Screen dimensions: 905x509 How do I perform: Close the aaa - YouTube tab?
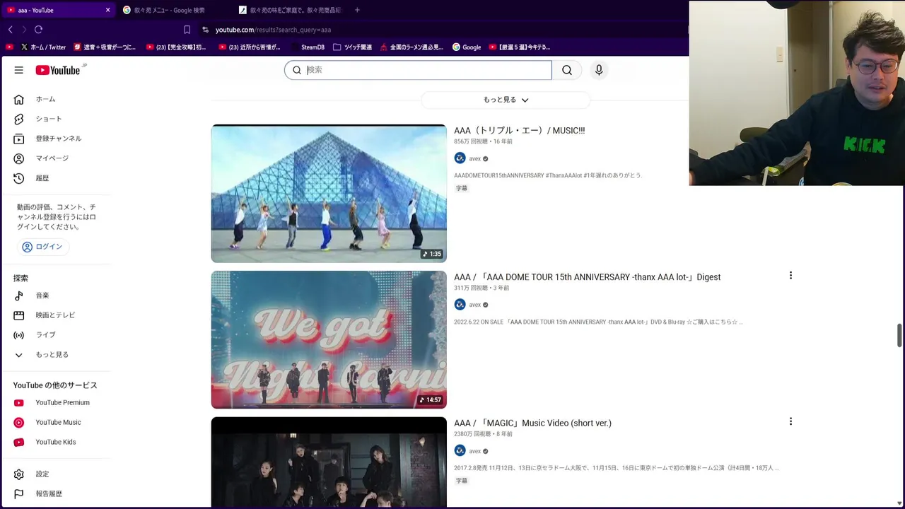pyautogui.click(x=107, y=10)
